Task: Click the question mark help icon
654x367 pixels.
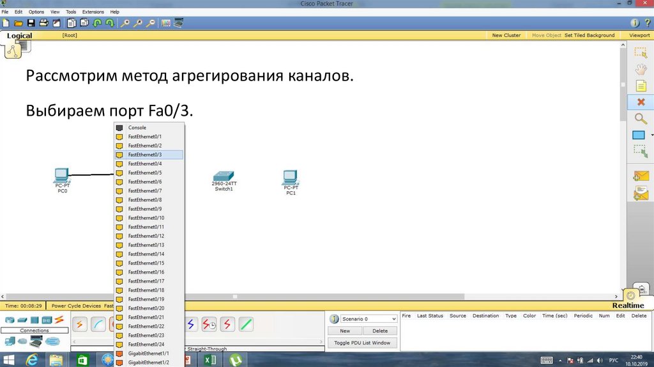Action: click(648, 24)
